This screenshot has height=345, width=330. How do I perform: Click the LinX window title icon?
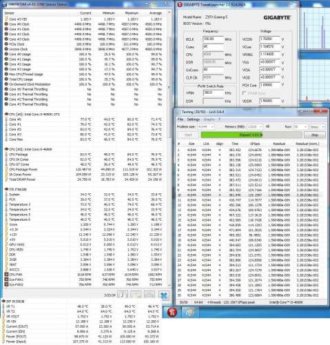178,112
